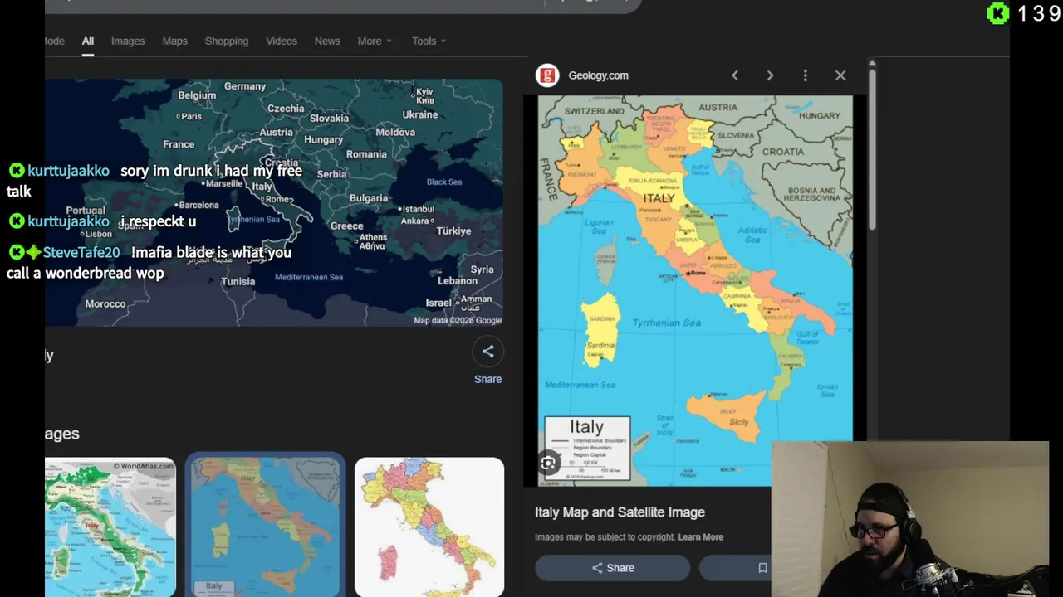Click the Google Lens search icon on image

click(x=548, y=464)
